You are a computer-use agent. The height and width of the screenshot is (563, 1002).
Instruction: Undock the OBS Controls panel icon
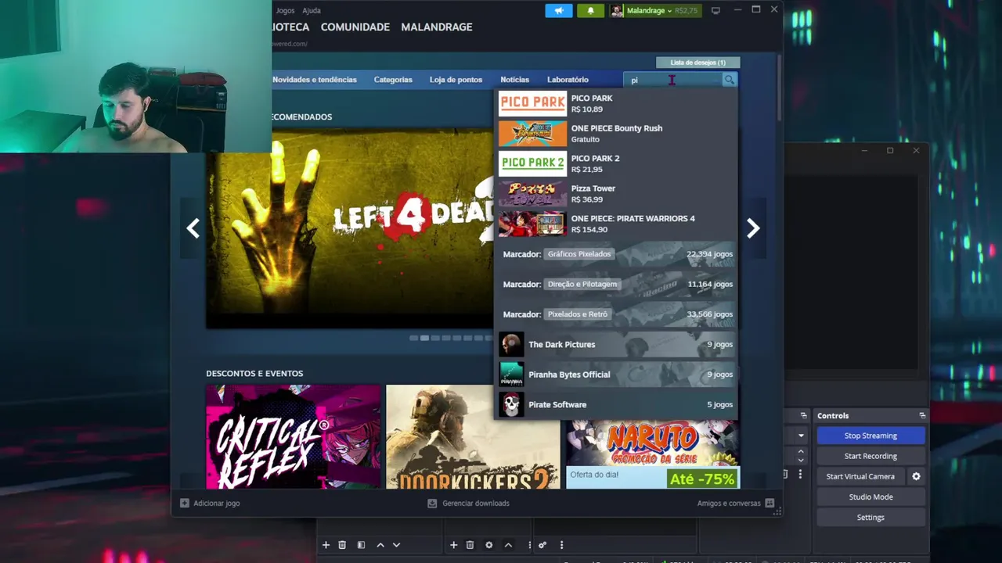922,415
